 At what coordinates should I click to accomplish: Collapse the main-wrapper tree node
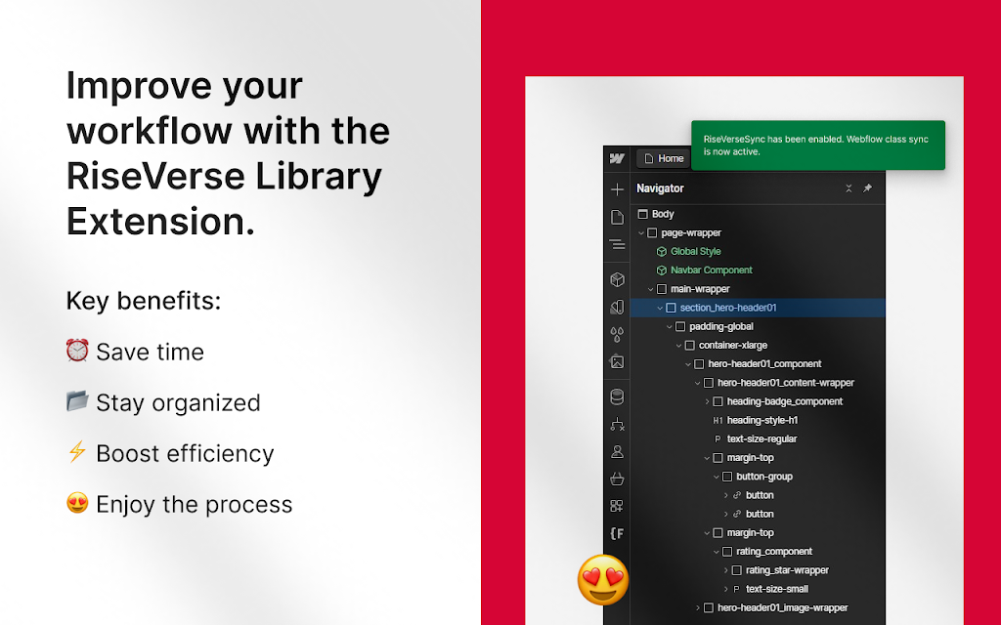650,289
